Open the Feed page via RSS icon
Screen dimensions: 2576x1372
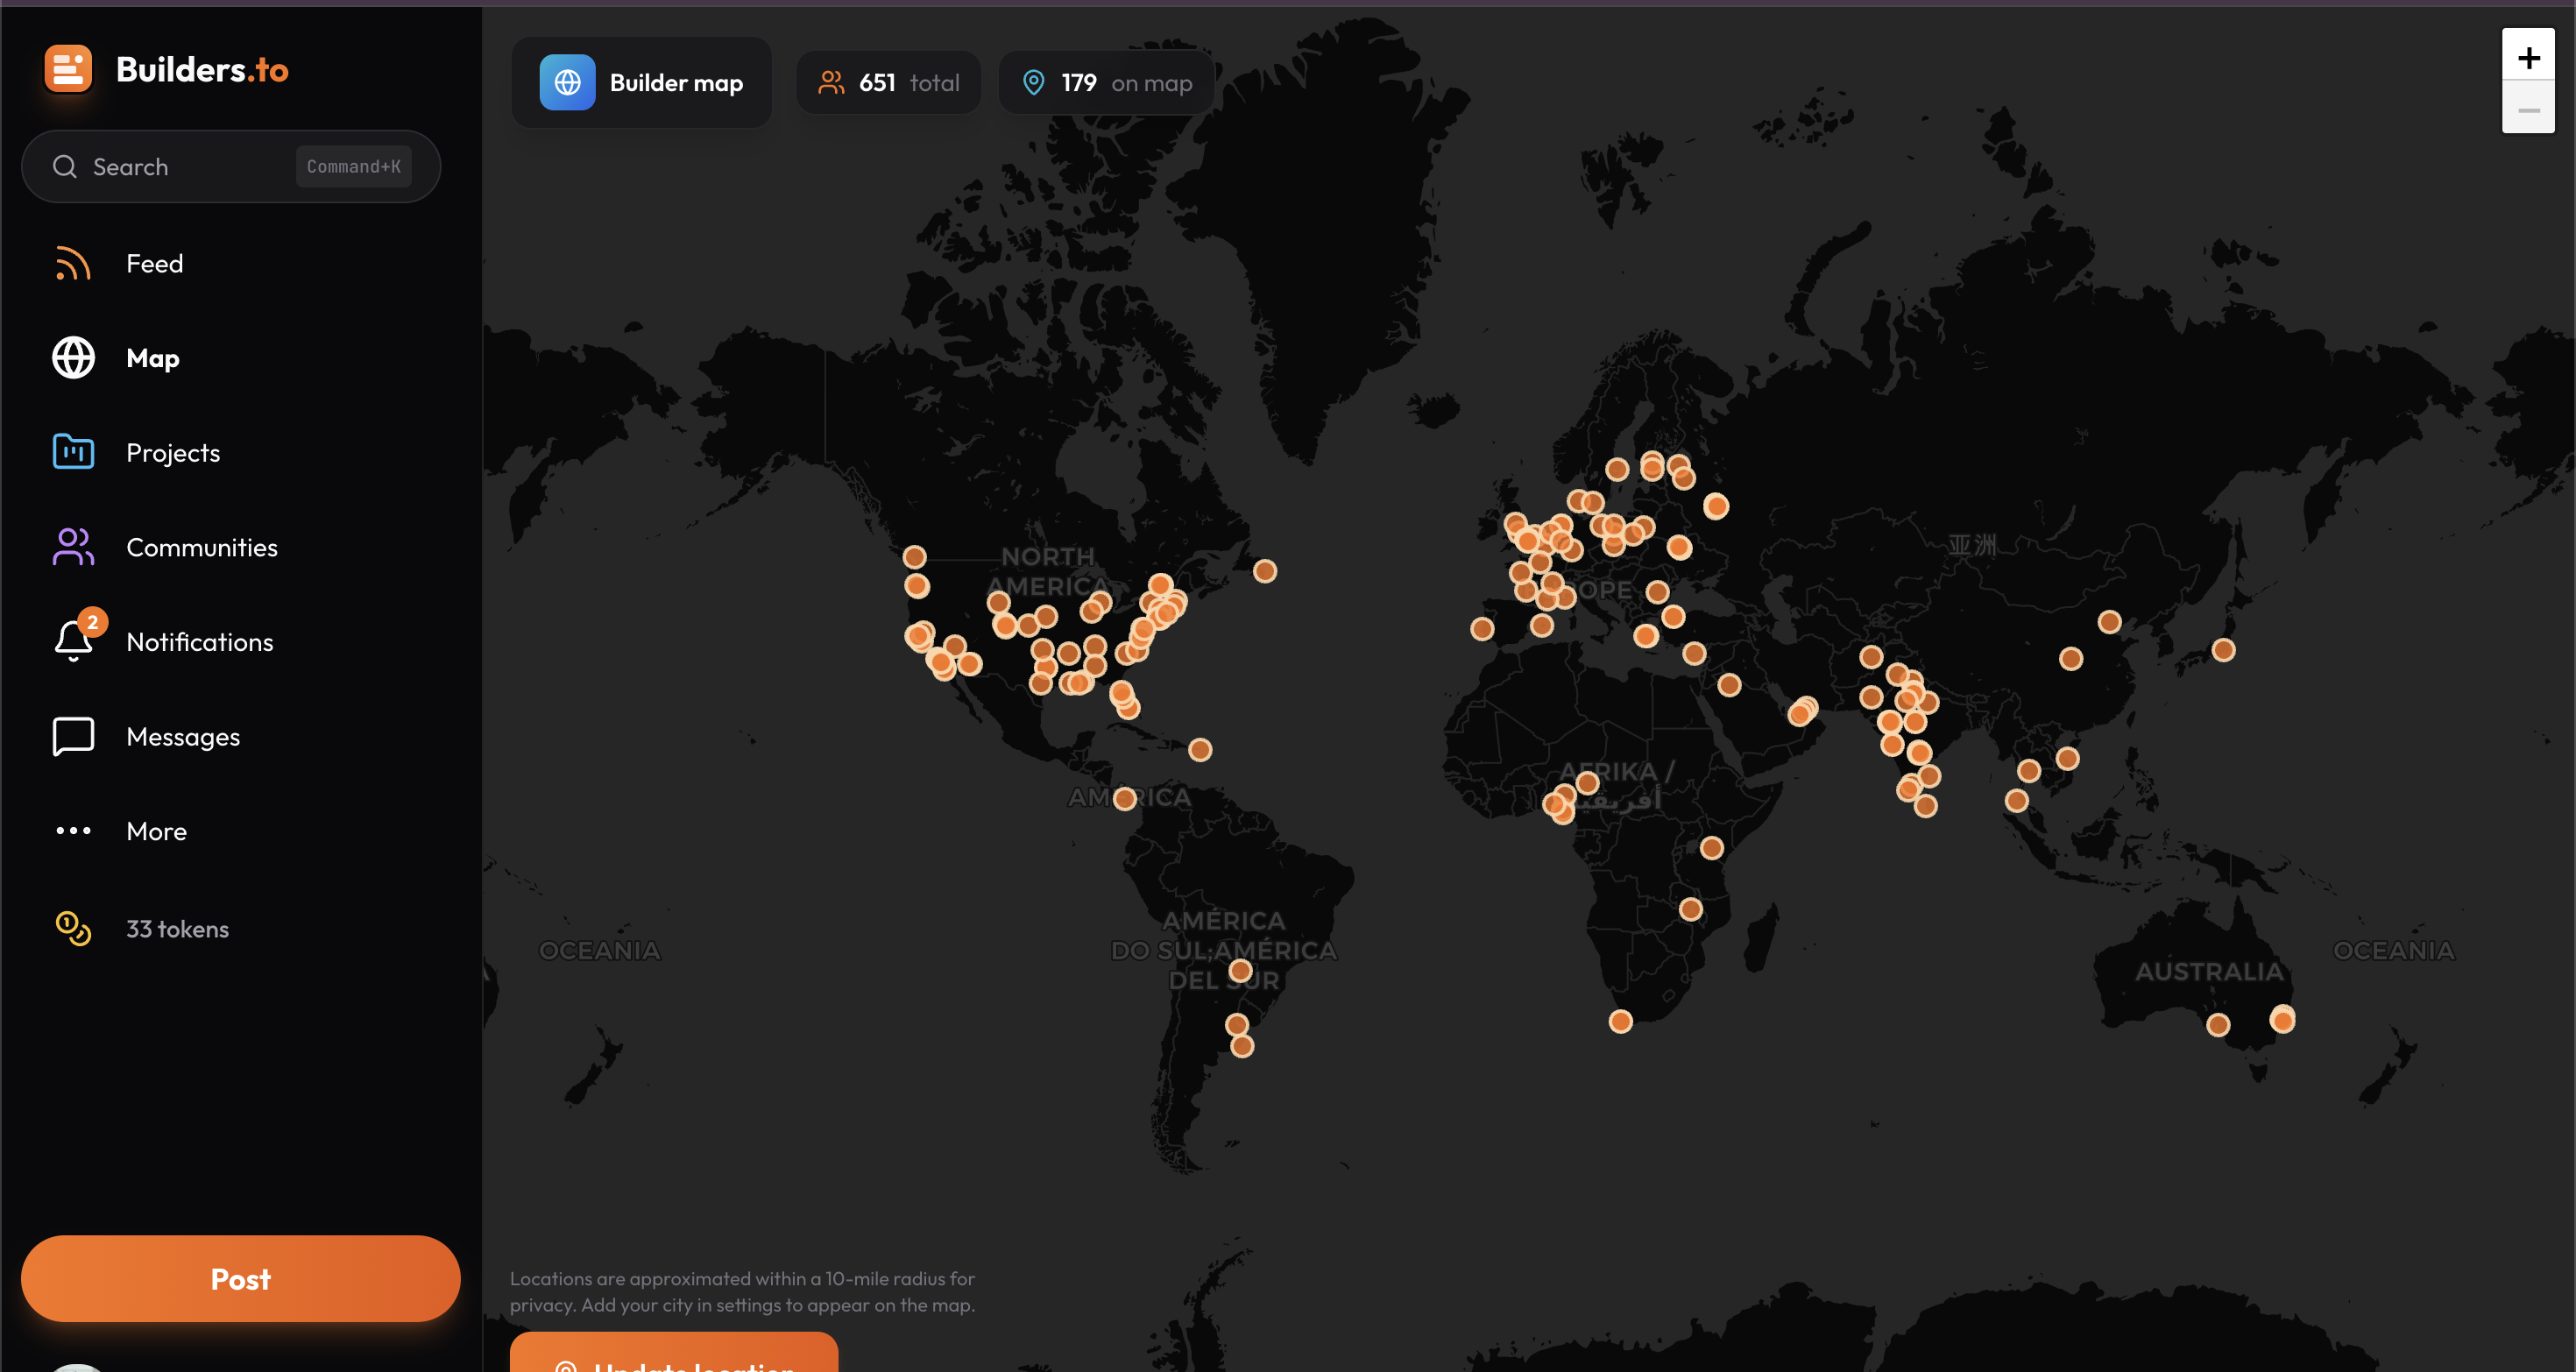pyautogui.click(x=73, y=263)
